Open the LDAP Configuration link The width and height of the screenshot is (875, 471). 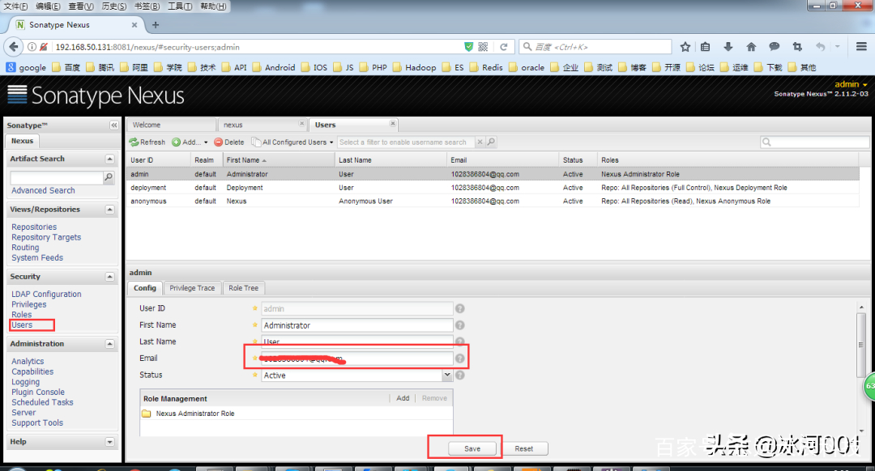46,295
